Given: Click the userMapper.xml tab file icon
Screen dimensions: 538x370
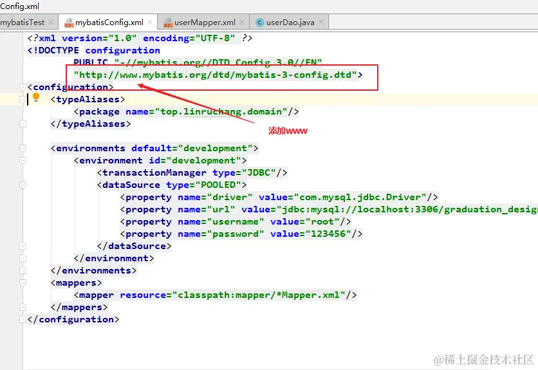Looking at the screenshot, I should (x=168, y=23).
